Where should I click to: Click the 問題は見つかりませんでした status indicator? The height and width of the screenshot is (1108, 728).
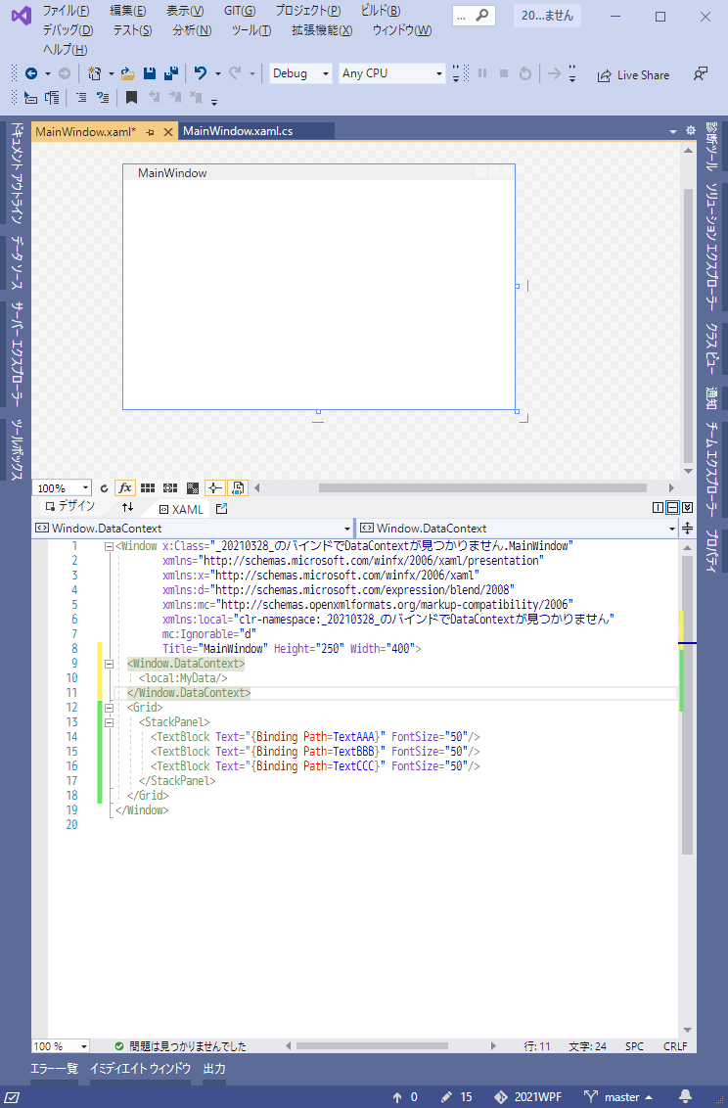tap(180, 1045)
